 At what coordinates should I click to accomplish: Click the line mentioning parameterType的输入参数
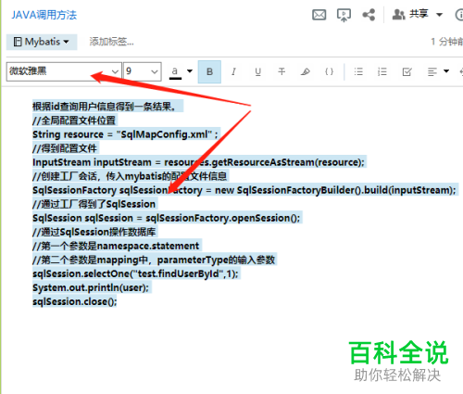click(x=154, y=260)
